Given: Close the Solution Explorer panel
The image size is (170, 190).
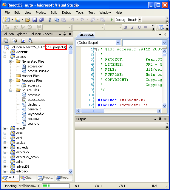Looking at the screenshot, I should click(70, 34).
